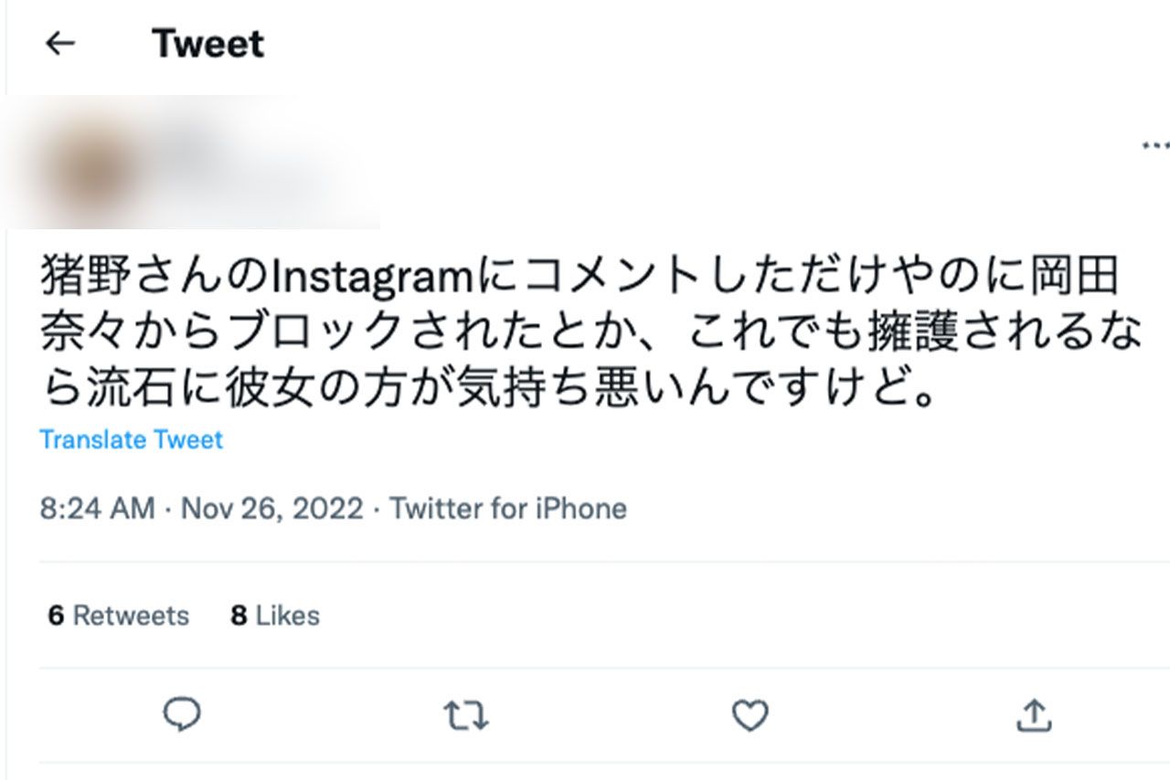1170x780 pixels.
Task: Reply to the tweet using the speech bubble icon
Action: click(184, 717)
